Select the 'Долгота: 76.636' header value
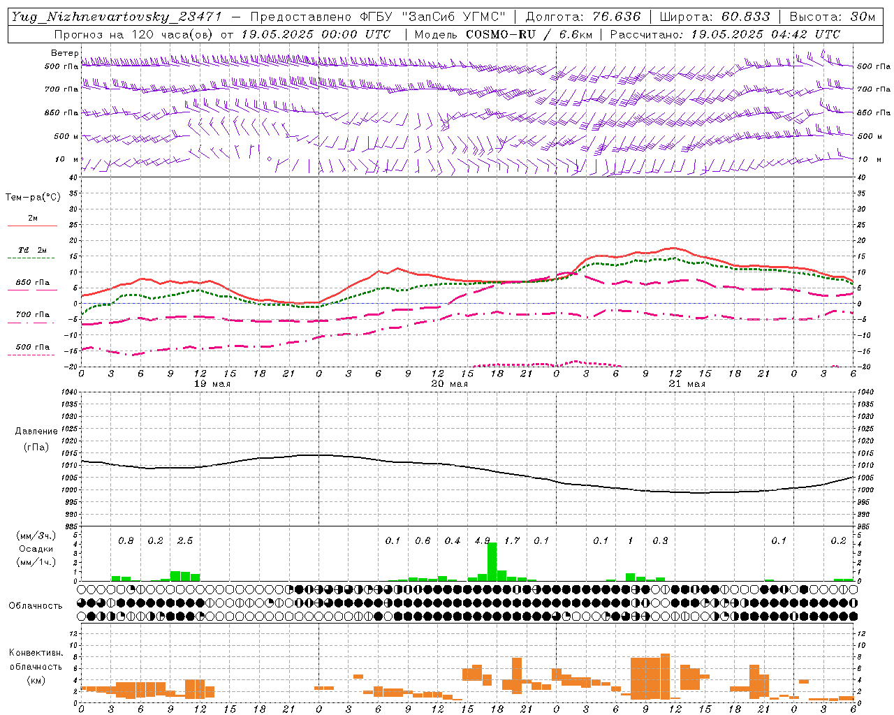This screenshot has height=715, width=894. 582,17
